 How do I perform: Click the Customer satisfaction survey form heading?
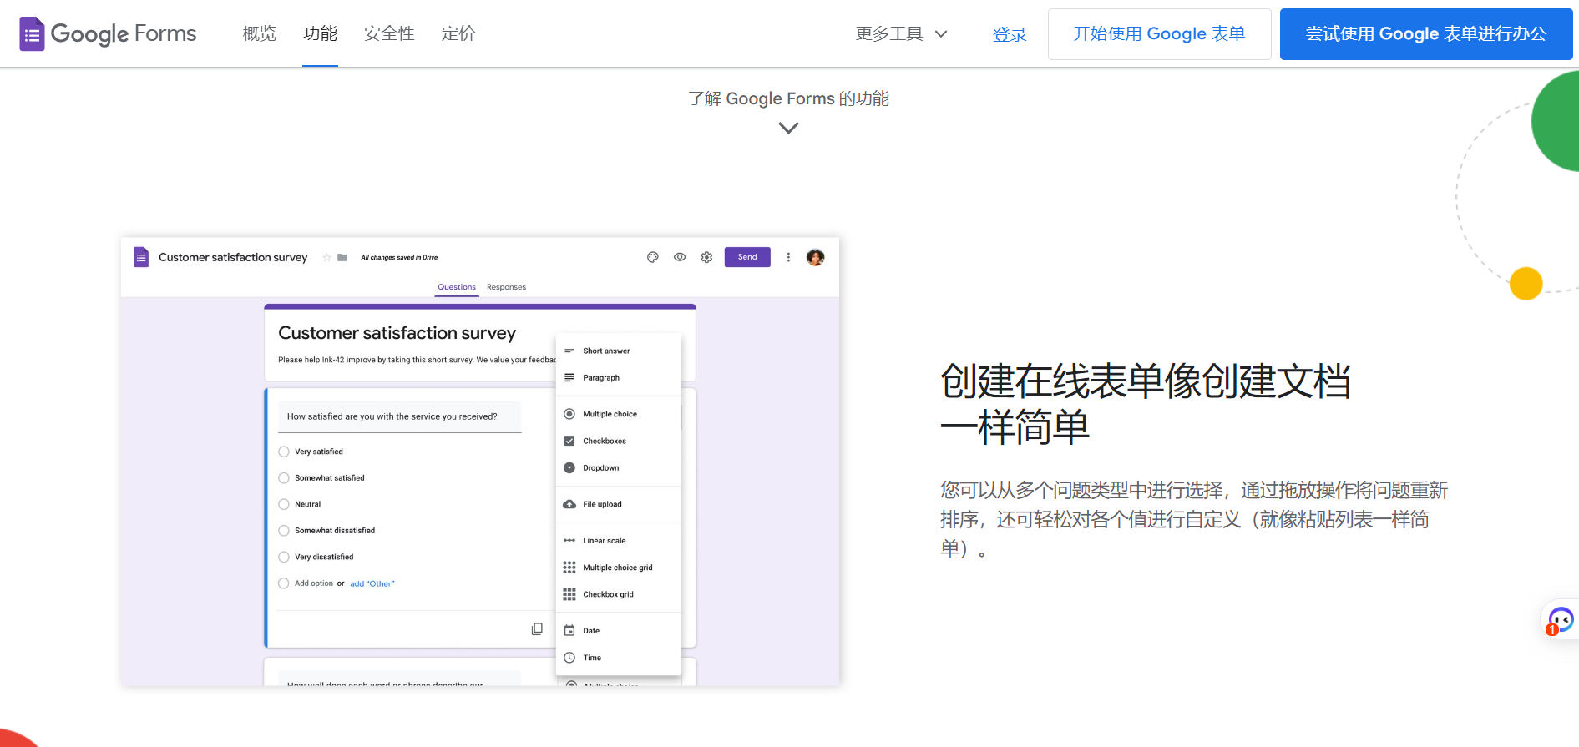click(x=397, y=333)
